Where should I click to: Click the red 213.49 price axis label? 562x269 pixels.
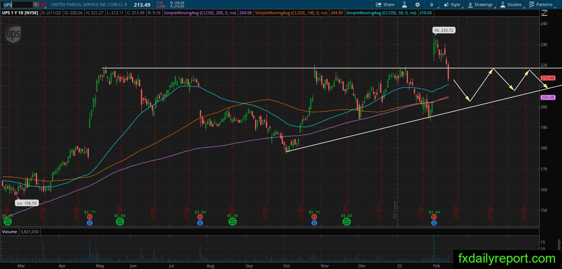[x=548, y=78]
